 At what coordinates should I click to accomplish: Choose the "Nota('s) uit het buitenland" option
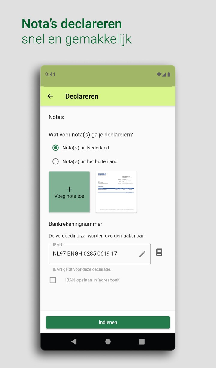click(55, 161)
